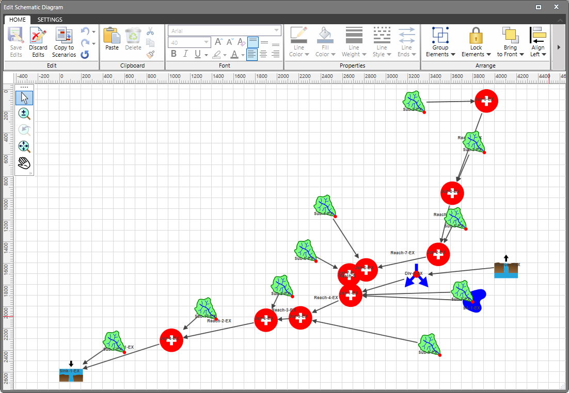Activate the zoom in/out magnifier tool
Image resolution: width=569 pixels, height=393 pixels.
[24, 113]
